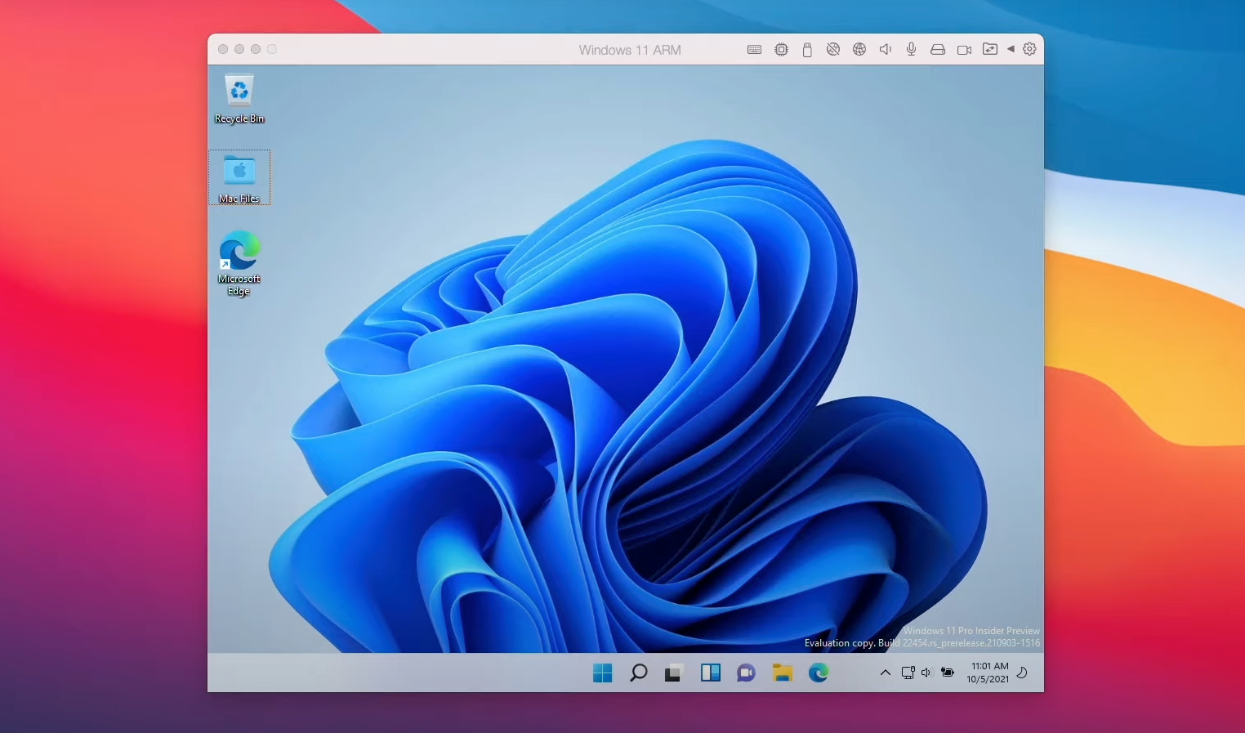
Task: Click the CPU chip icon in title bar
Action: point(781,50)
